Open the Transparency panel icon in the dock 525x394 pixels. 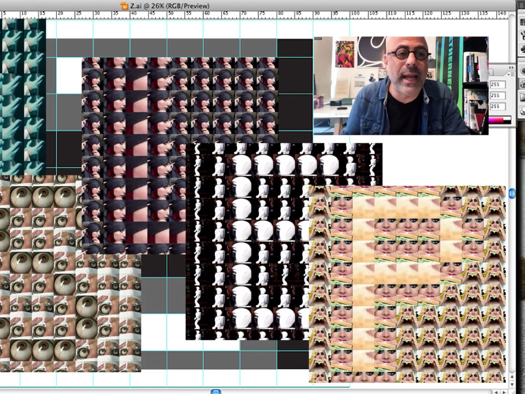point(521,111)
